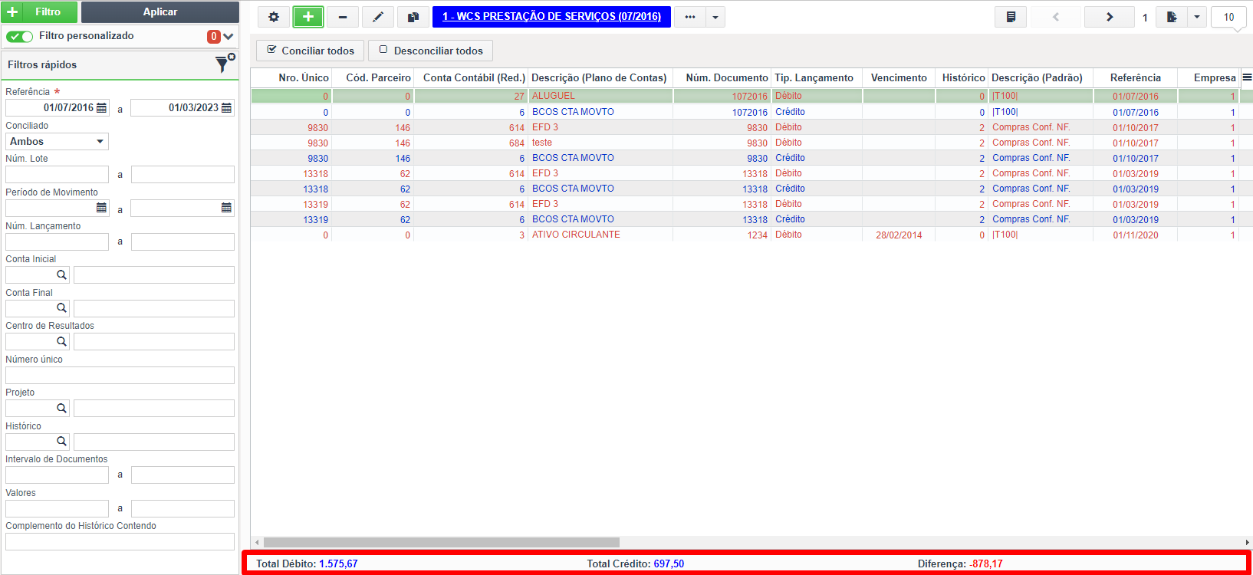The height and width of the screenshot is (575, 1253).
Task: Open the Conciliado Ambos dropdown
Action: point(57,141)
